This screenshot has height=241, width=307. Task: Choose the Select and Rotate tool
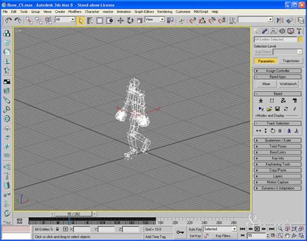coord(130,21)
